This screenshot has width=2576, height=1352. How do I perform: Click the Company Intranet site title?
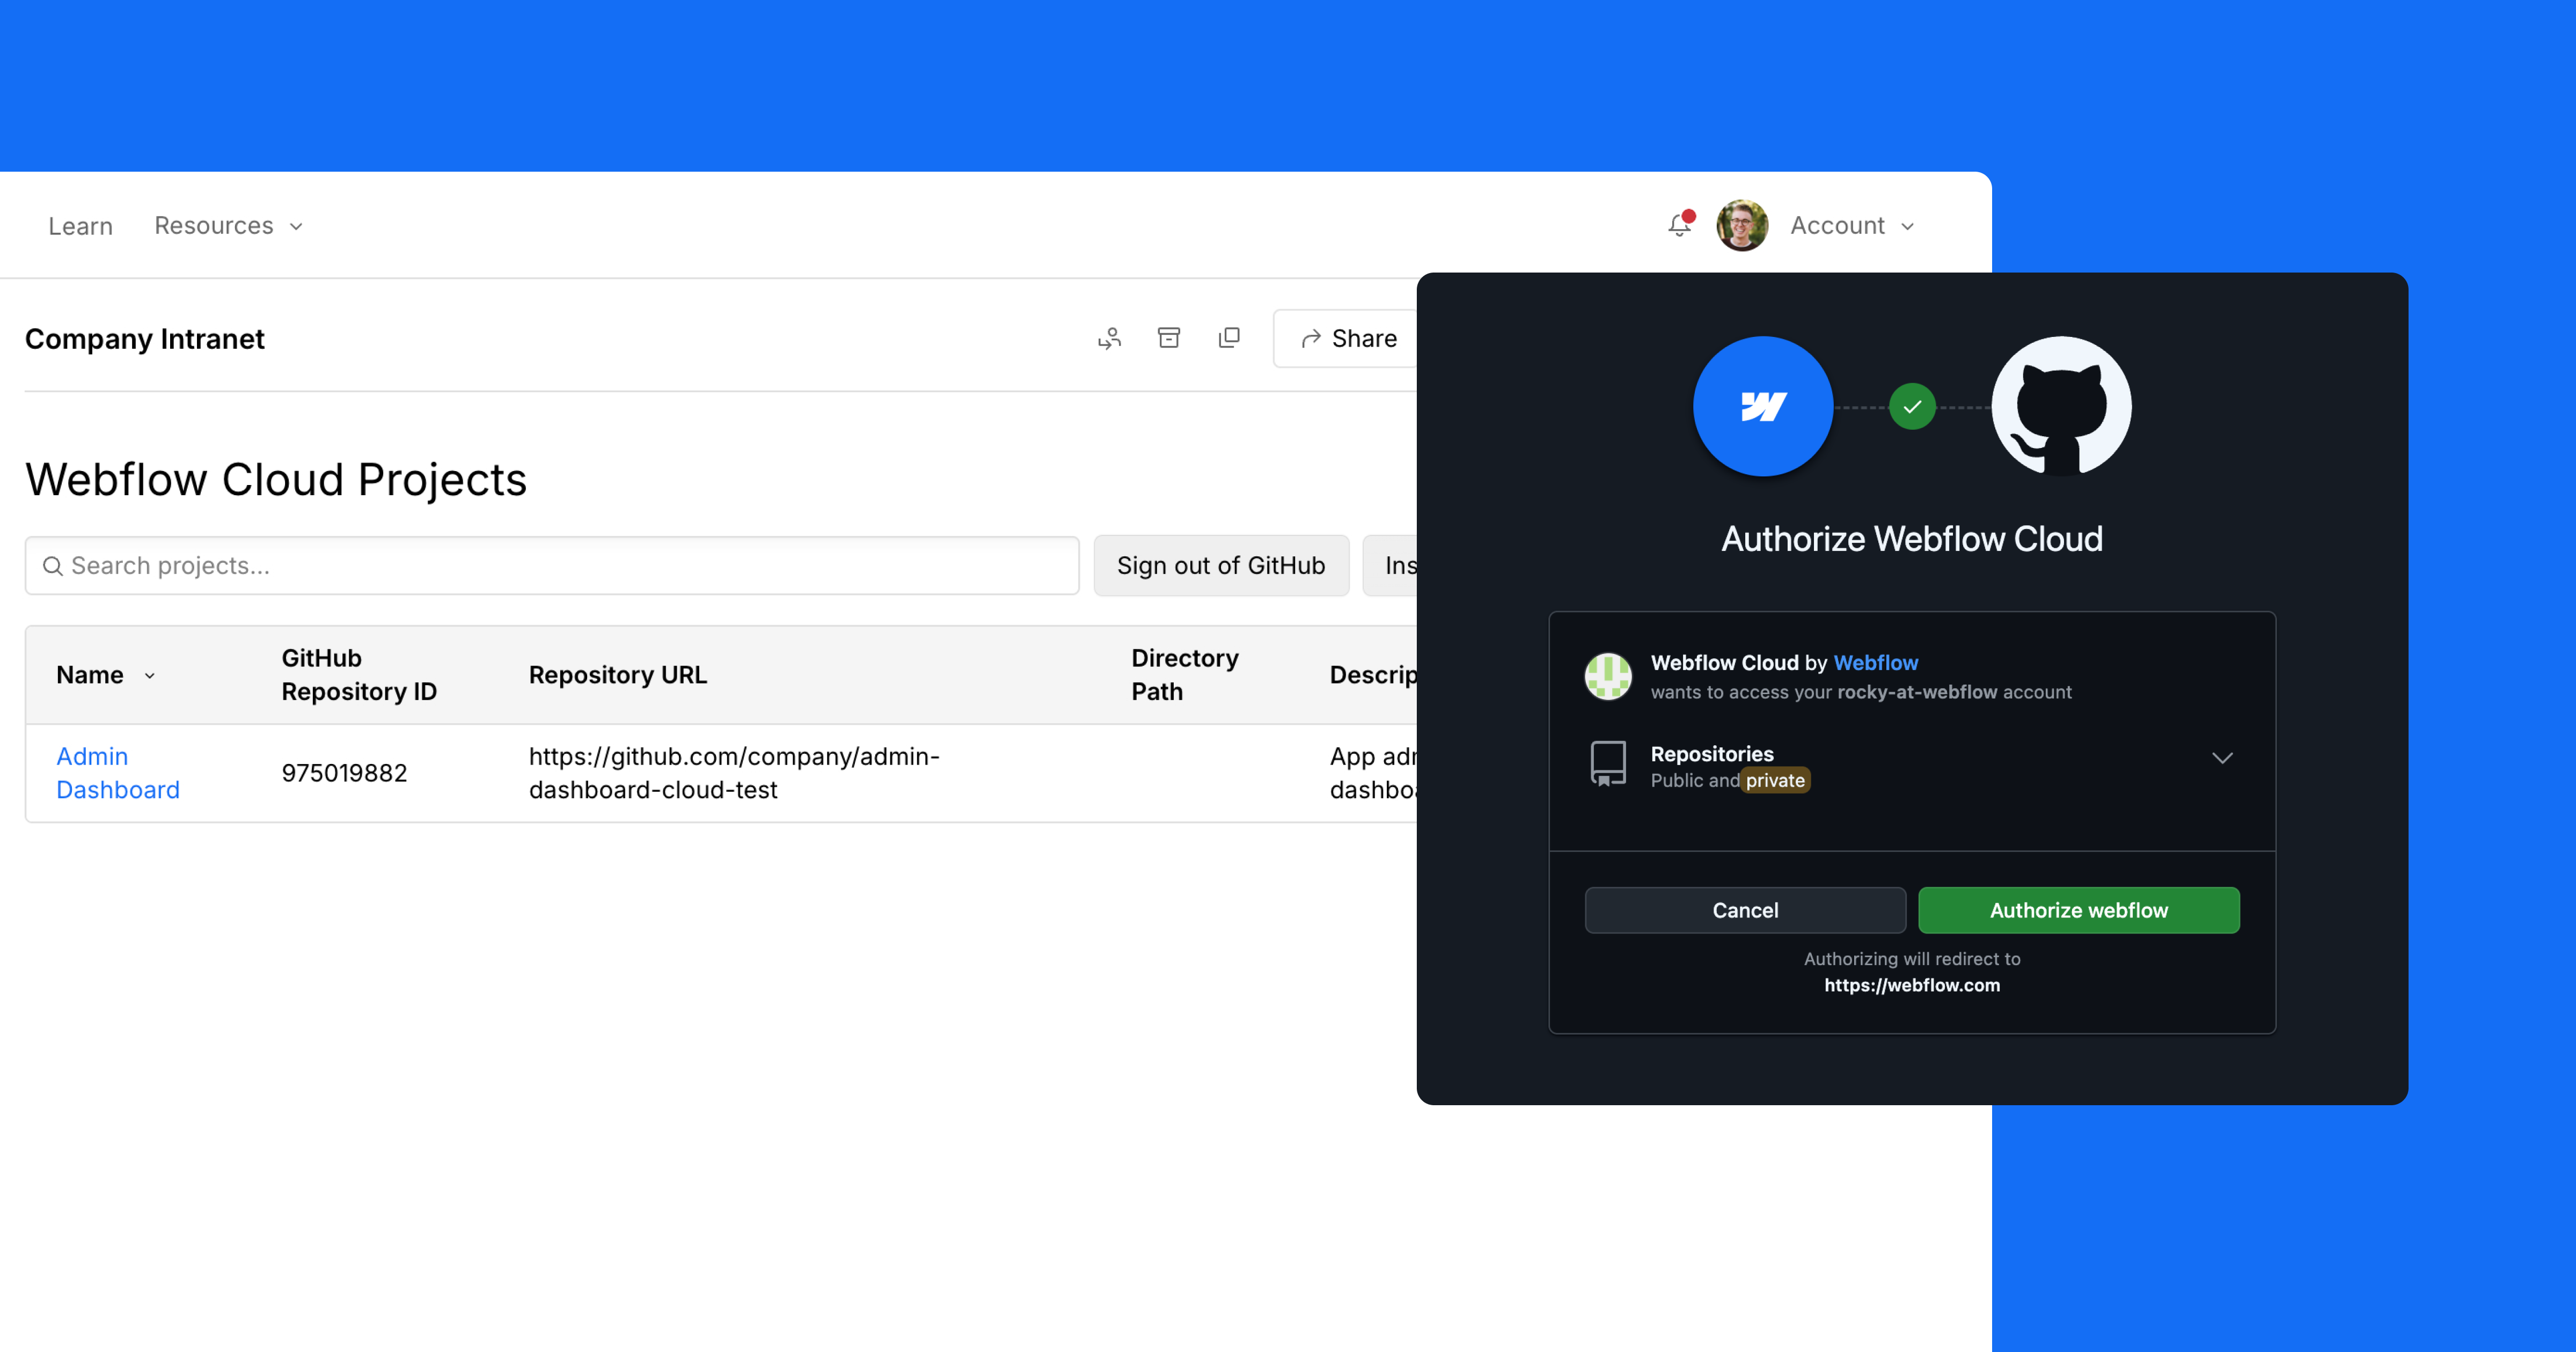coord(145,339)
